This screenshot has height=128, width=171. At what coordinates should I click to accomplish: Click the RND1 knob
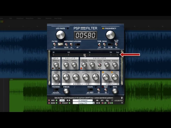click(71, 44)
